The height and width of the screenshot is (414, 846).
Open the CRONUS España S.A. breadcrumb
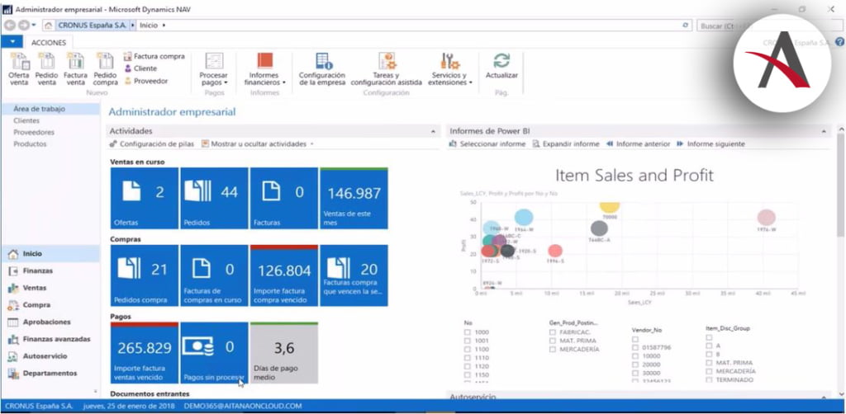pos(92,26)
